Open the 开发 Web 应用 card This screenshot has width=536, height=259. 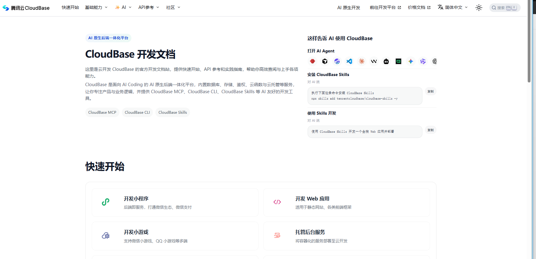(347, 202)
